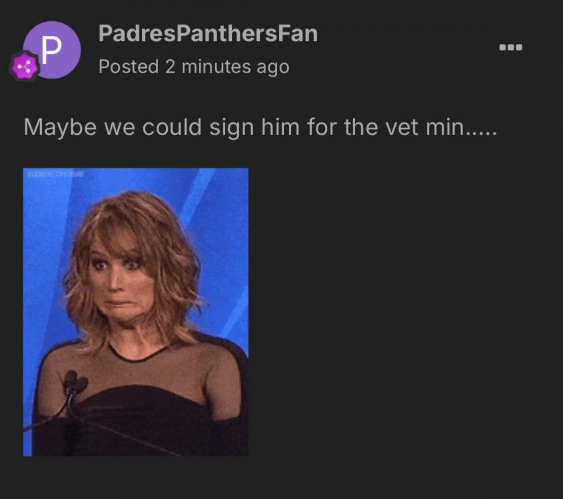The image size is (563, 499).
Task: Open the Posted 2 minutes ago permalink
Action: [194, 67]
